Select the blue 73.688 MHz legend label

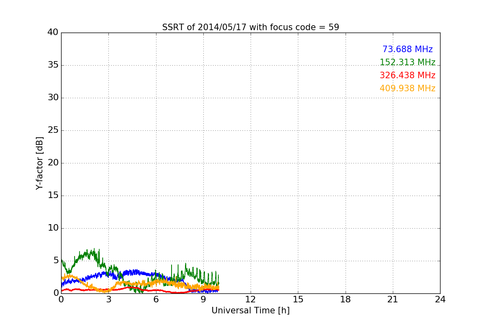407,49
